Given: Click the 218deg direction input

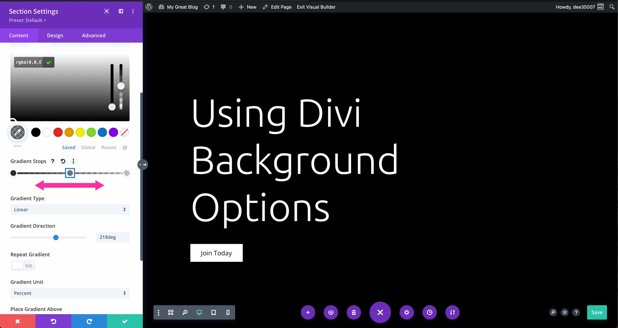Looking at the screenshot, I should point(113,237).
